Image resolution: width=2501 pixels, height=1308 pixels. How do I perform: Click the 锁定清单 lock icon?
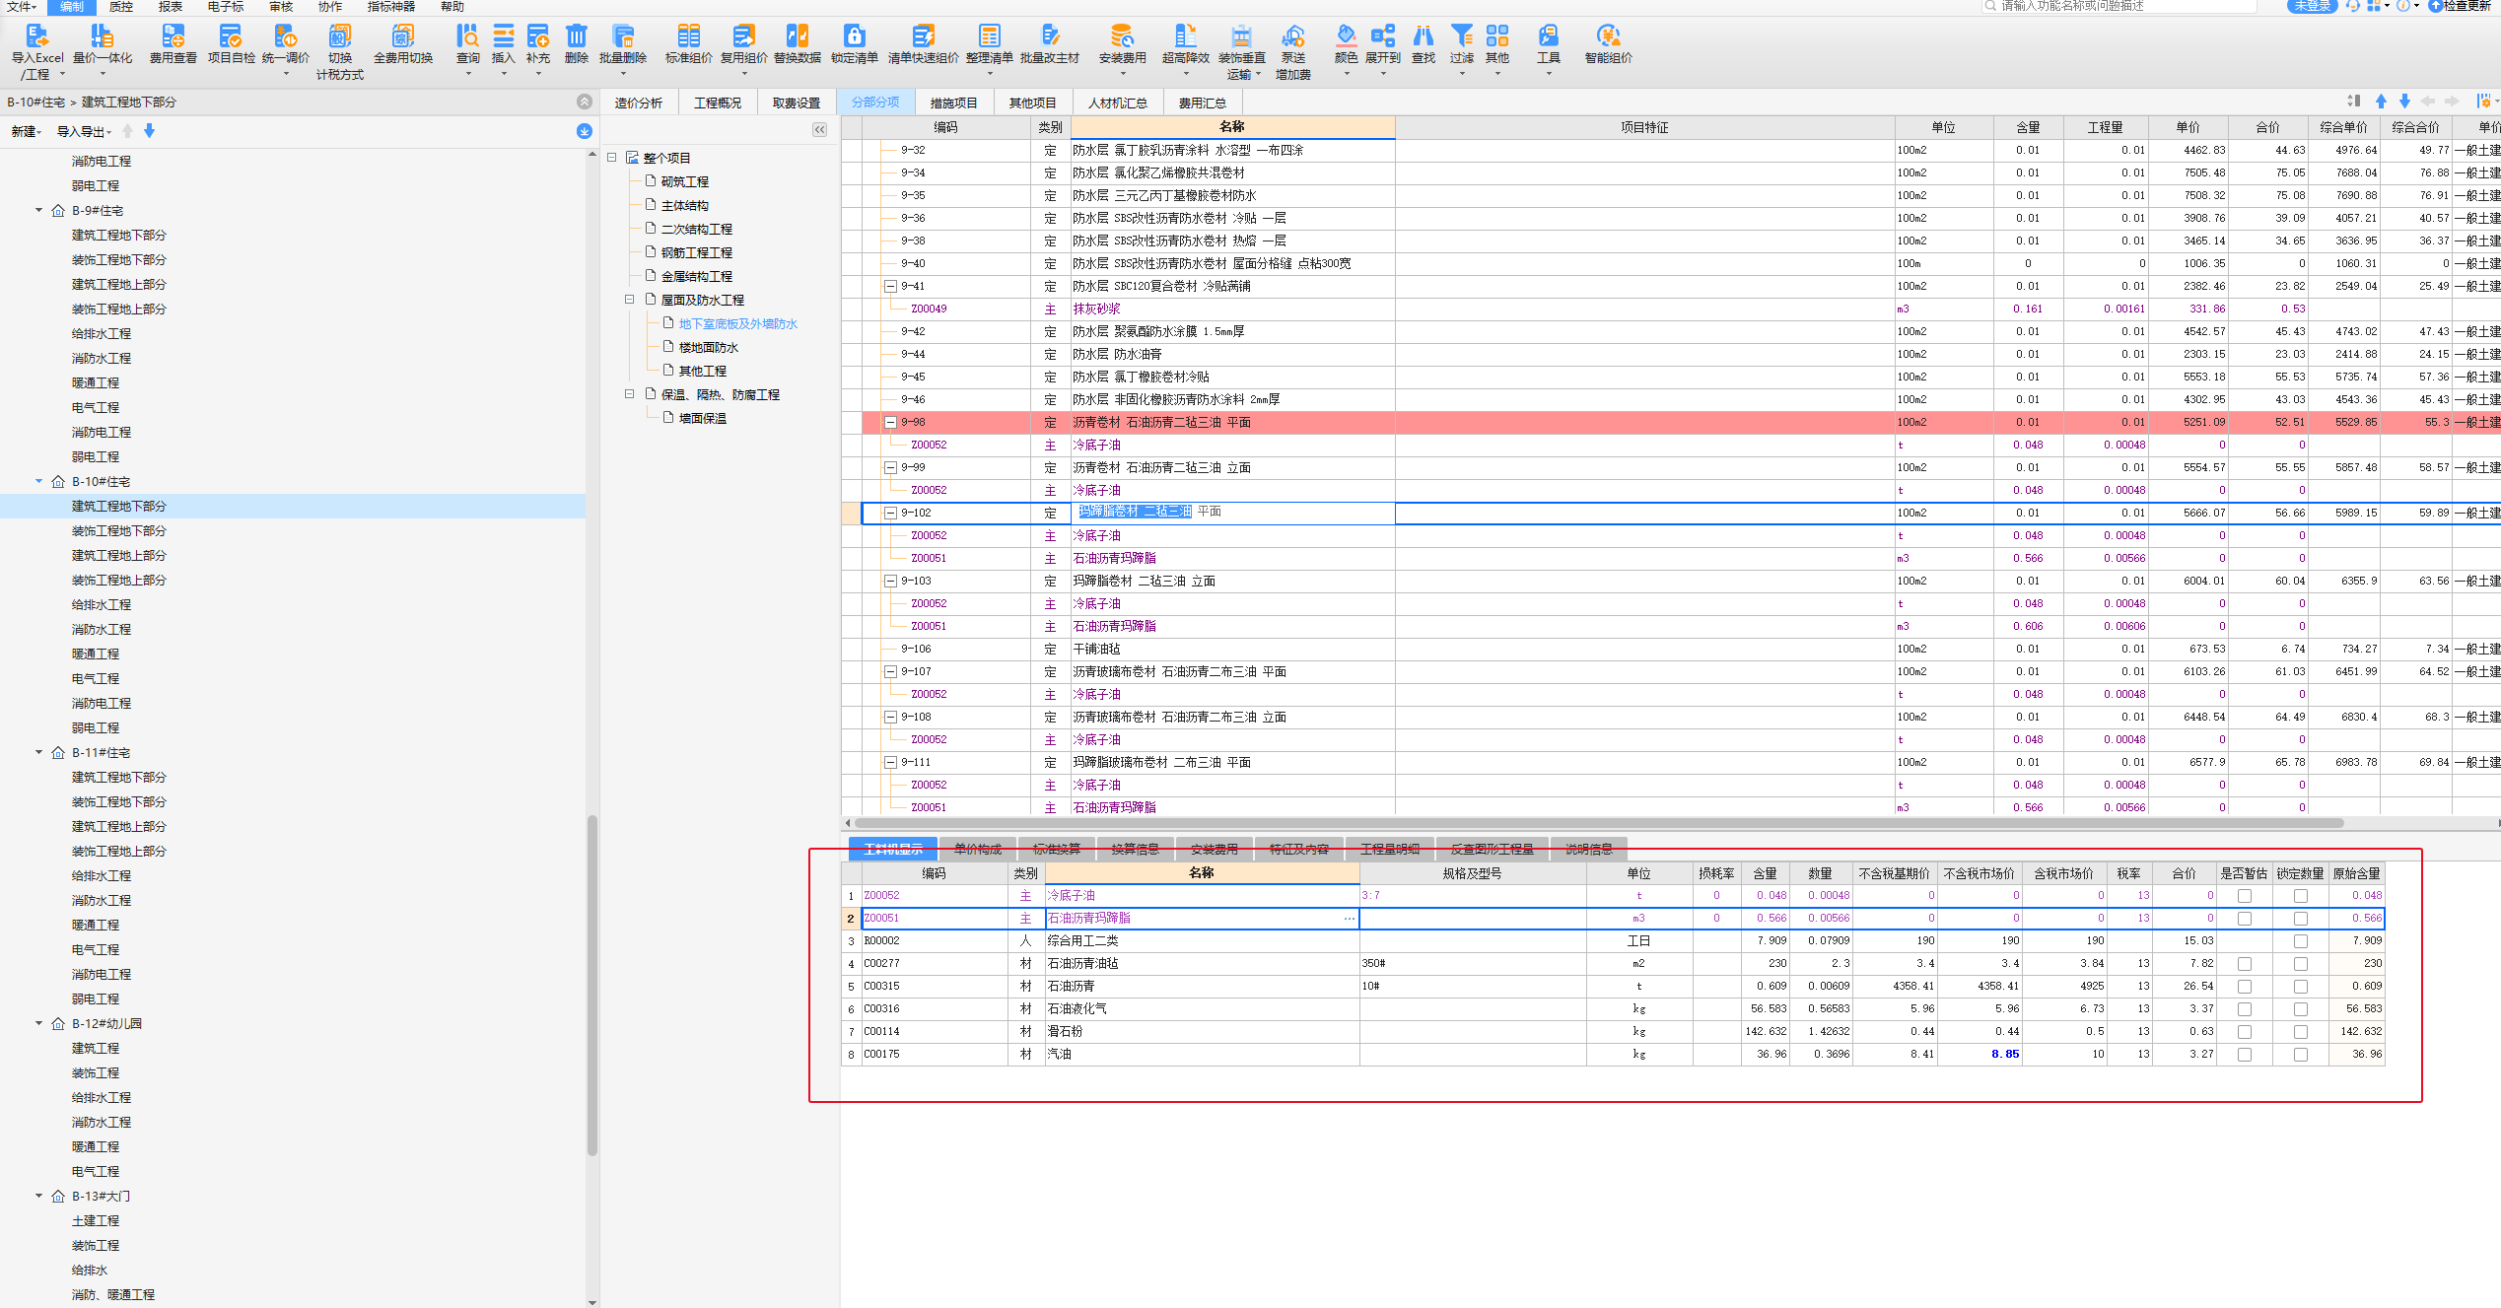pyautogui.click(x=854, y=36)
